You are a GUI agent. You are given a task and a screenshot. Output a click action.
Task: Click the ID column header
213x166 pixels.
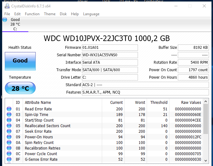click(18, 102)
